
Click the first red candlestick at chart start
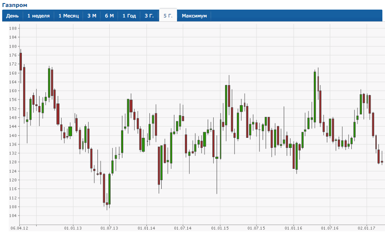click(21, 62)
